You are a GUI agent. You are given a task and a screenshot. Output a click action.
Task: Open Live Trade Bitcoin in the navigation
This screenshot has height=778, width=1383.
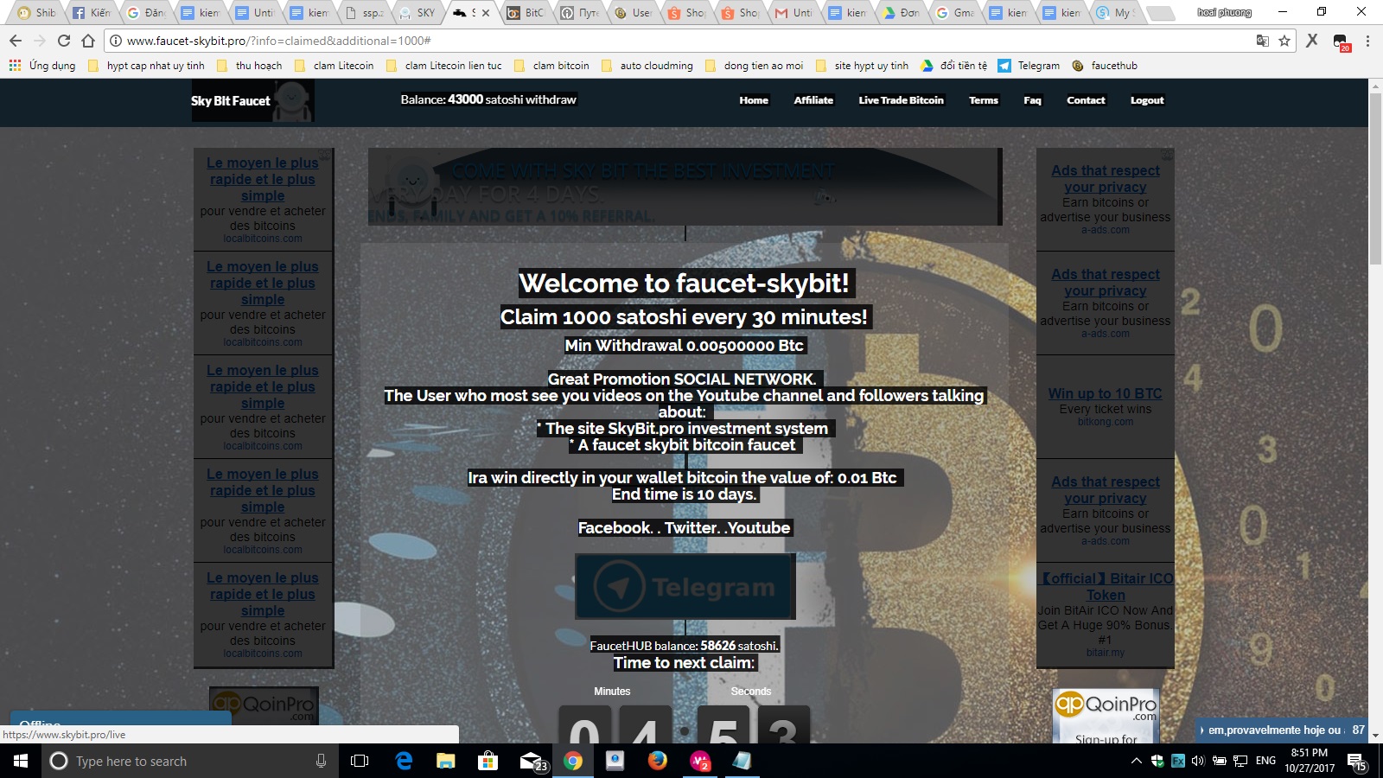[x=901, y=100]
